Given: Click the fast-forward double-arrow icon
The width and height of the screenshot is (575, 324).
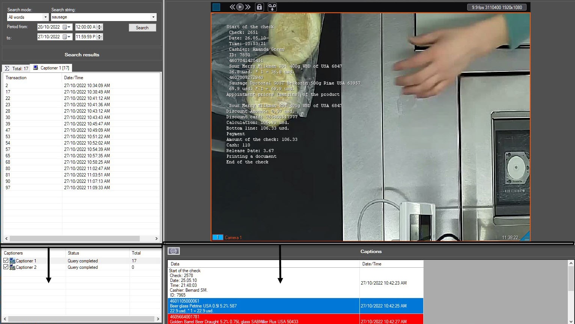Looking at the screenshot, I should 248,7.
